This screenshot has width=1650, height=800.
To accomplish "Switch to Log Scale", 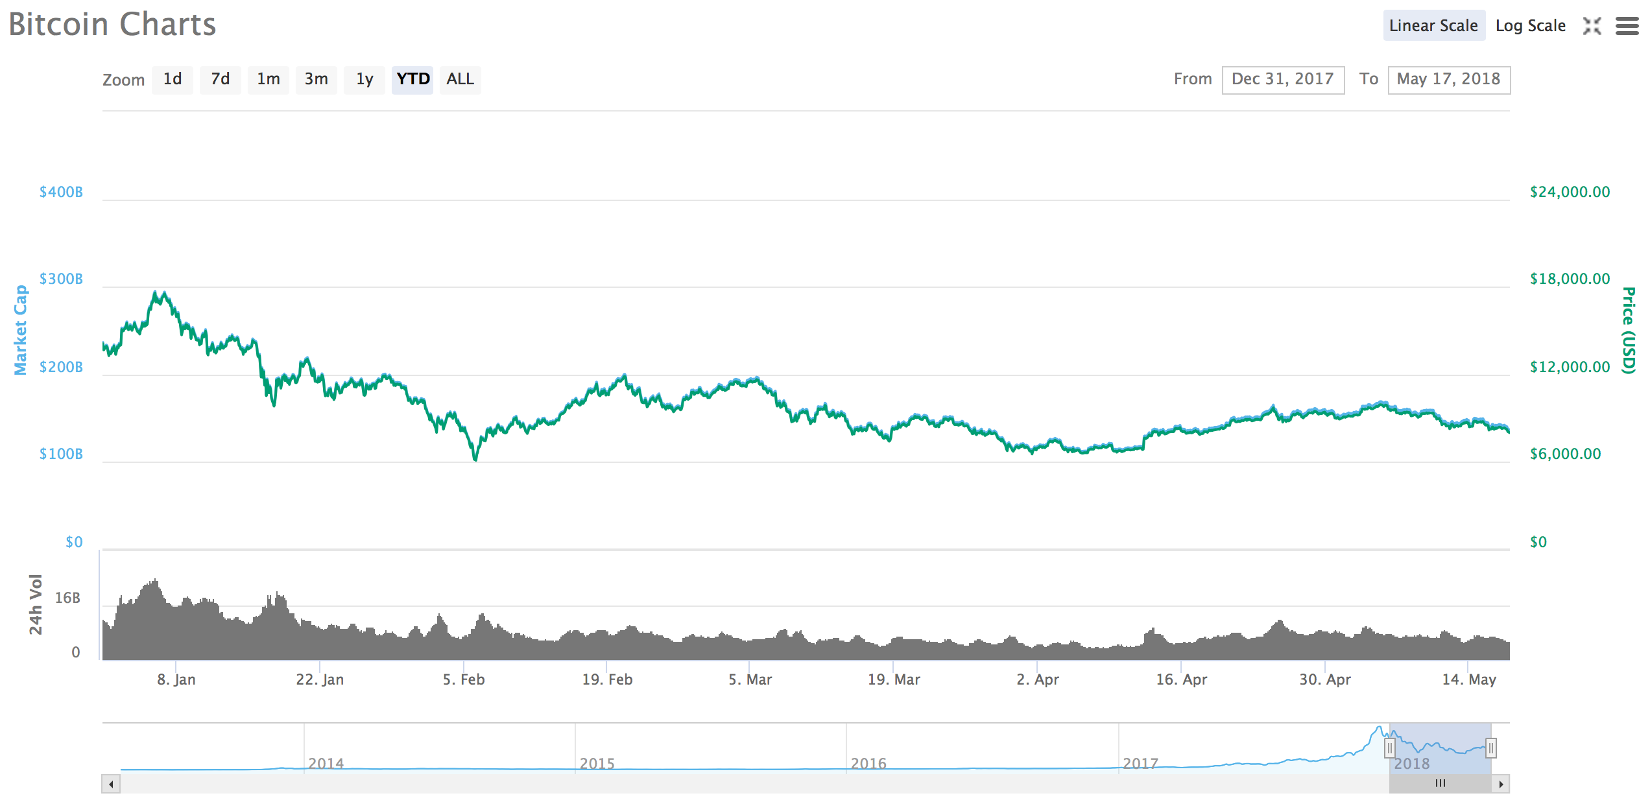I will [1530, 26].
